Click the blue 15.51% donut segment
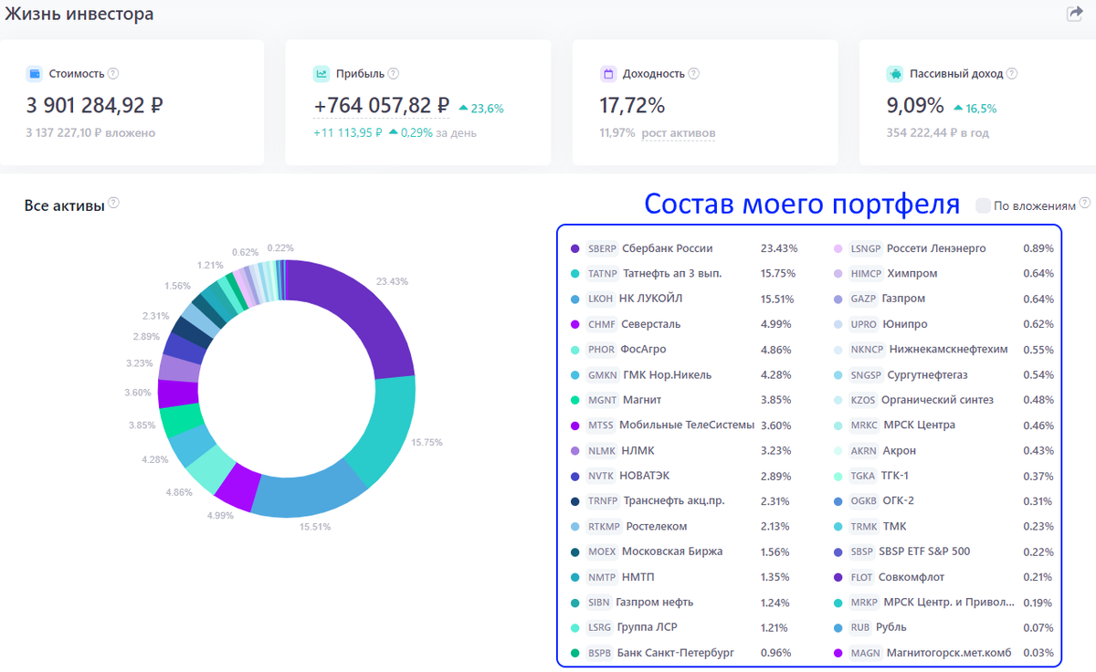This screenshot has height=672, width=1096. click(309, 489)
